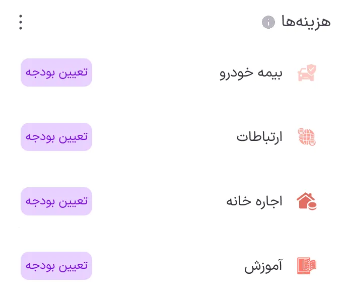Viewport: 343px width, 298px height.
Task: Click the info icon beside هزینه‌ها
Action: pyautogui.click(x=268, y=22)
